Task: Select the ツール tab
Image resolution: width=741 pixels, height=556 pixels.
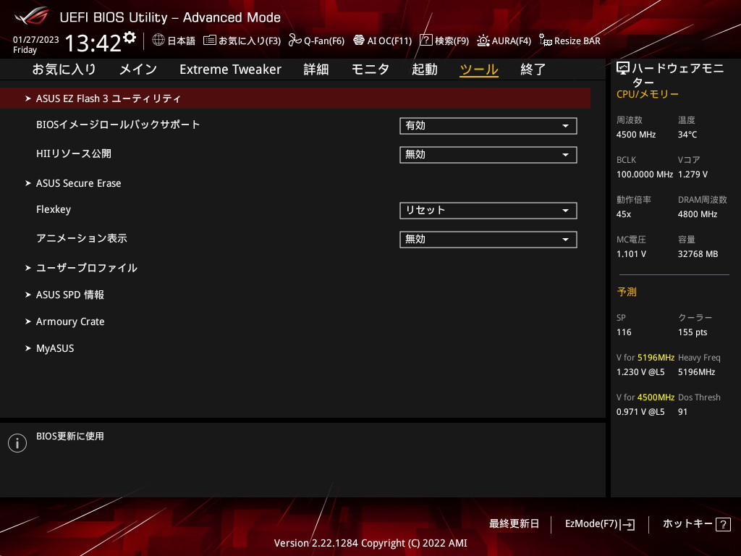Action: (479, 69)
